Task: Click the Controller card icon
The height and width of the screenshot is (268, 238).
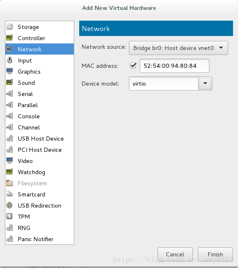Action: [x=10, y=38]
